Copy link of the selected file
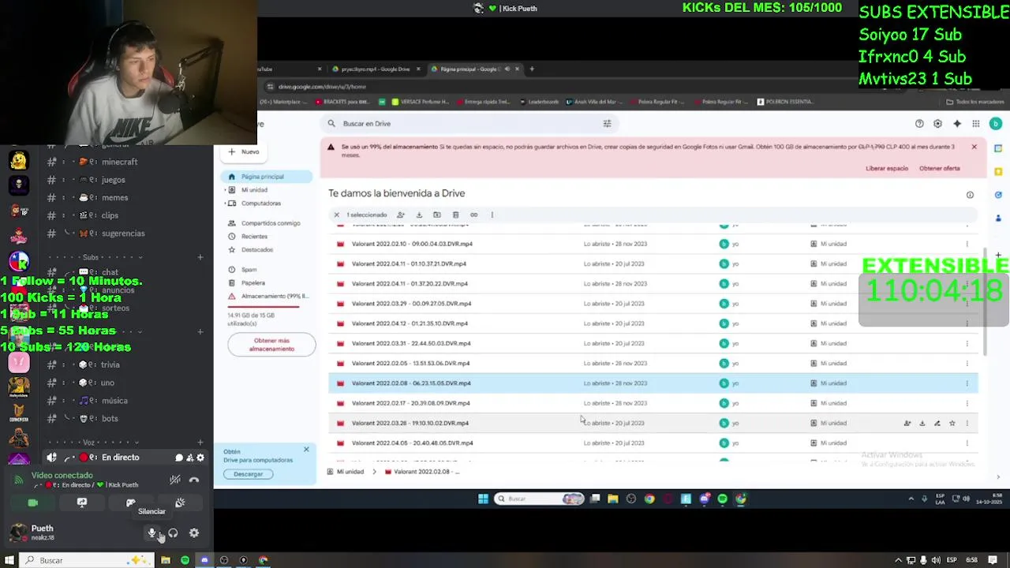This screenshot has height=568, width=1010. click(x=473, y=215)
